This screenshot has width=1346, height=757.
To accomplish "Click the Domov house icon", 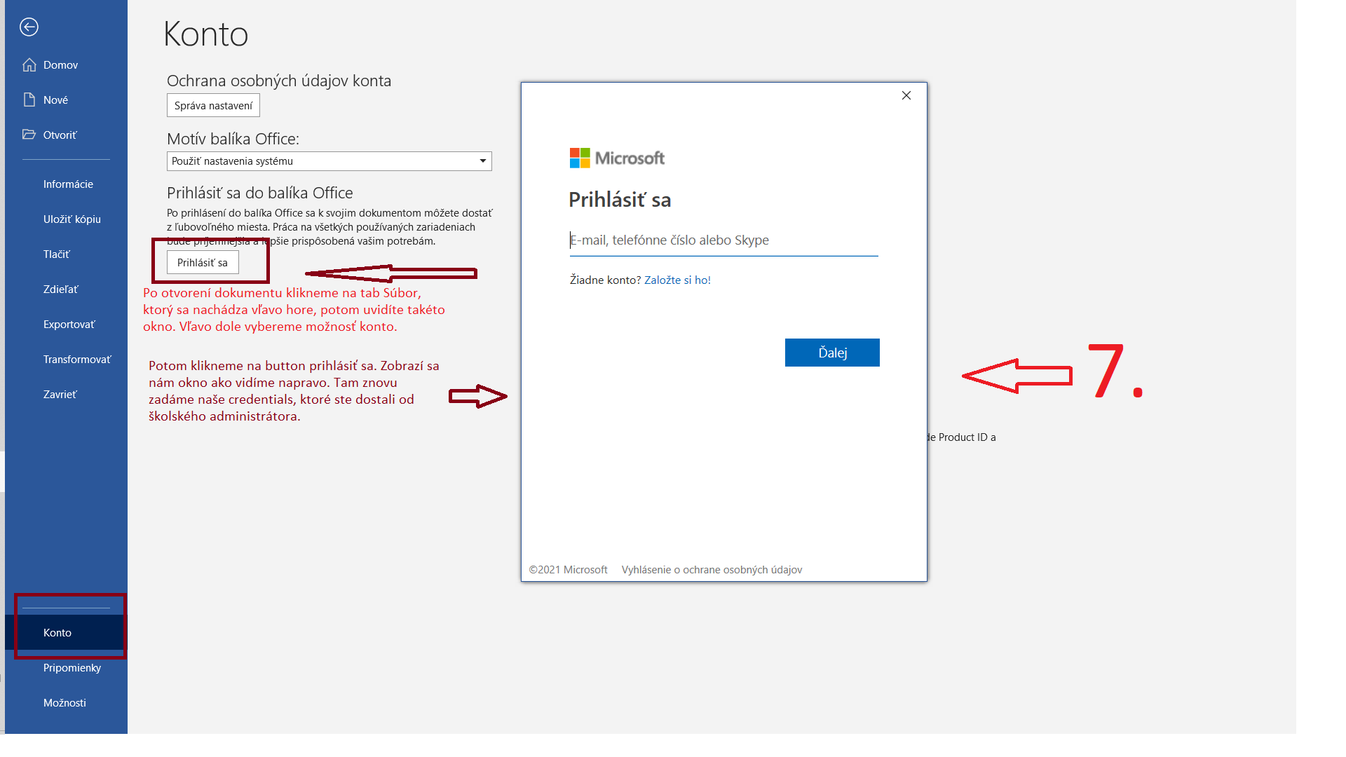I will pyautogui.click(x=29, y=64).
